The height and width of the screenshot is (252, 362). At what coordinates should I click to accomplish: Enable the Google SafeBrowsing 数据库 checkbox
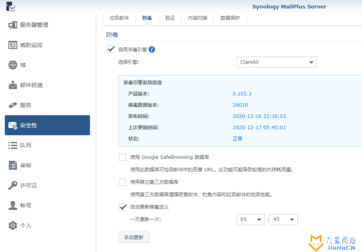(123, 157)
